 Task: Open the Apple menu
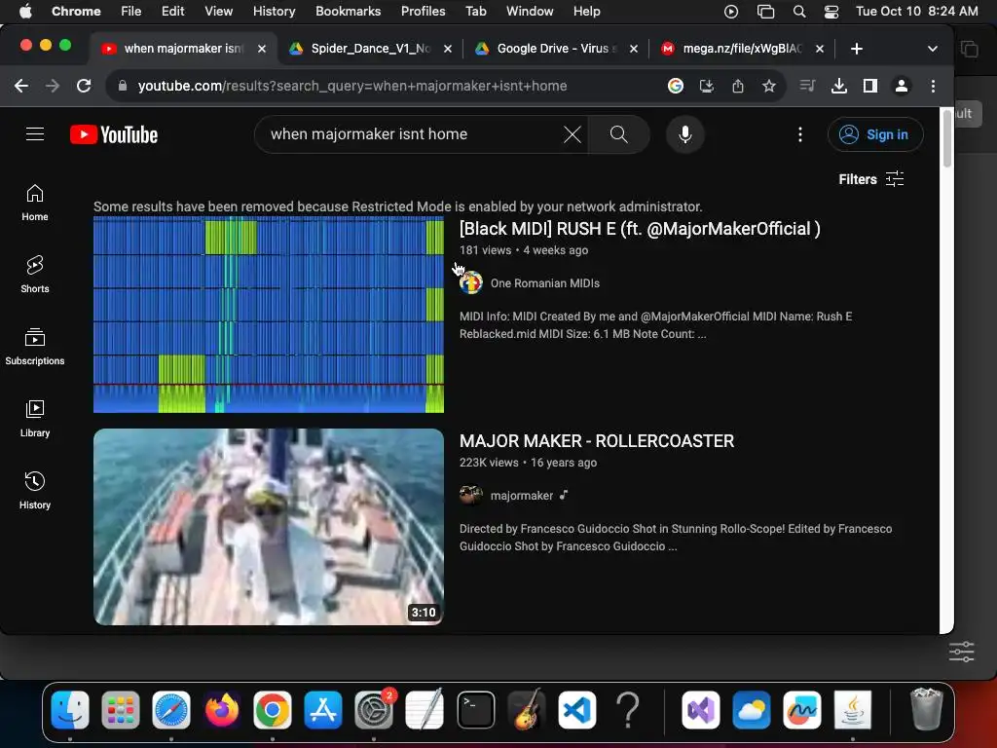click(x=25, y=12)
